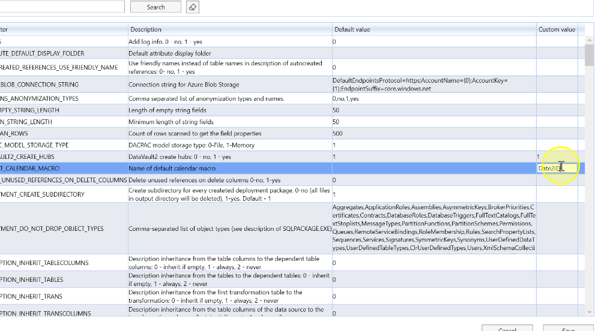The height and width of the screenshot is (331, 598).
Task: Click the Save button
Action: 568,329
